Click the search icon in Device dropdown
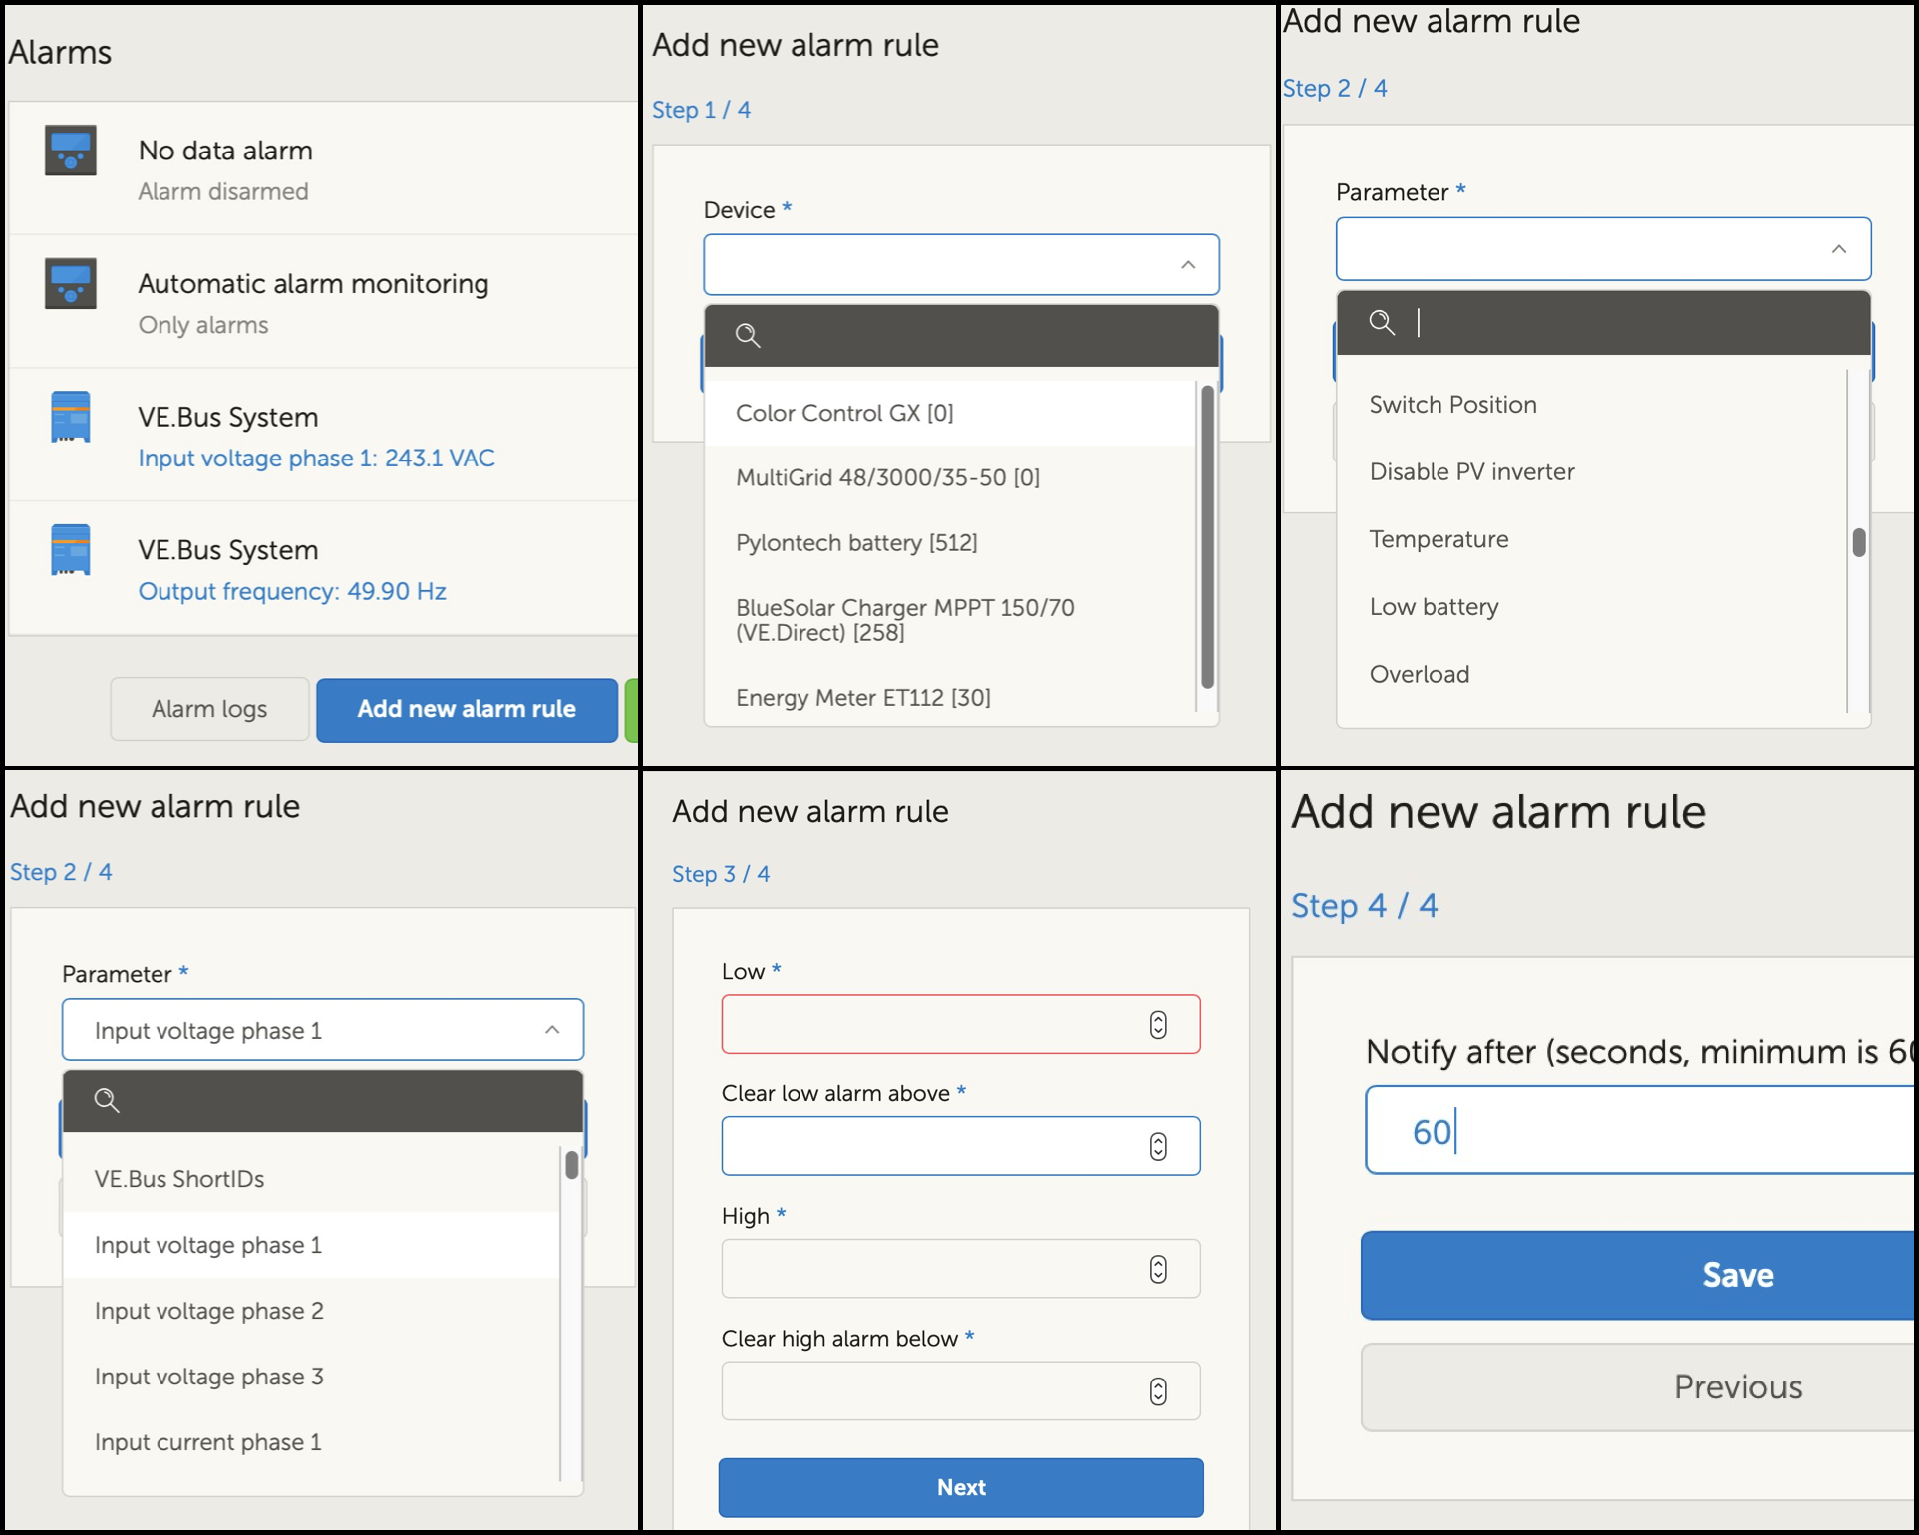Image resolution: width=1919 pixels, height=1535 pixels. pos(748,335)
